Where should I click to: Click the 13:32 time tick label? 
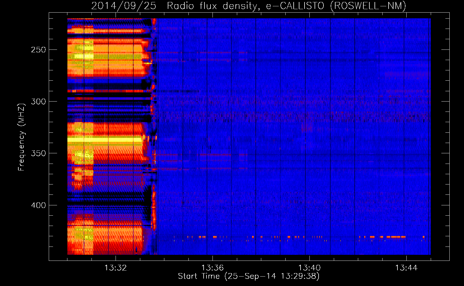[116, 268]
